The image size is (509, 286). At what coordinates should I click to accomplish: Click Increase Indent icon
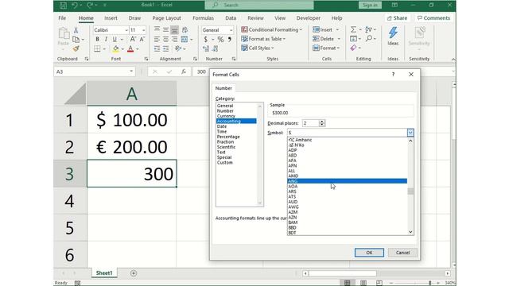coord(165,48)
